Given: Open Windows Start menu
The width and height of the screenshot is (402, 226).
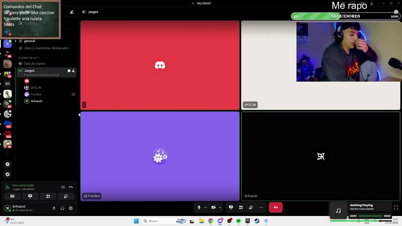Looking at the screenshot, I should (x=136, y=221).
